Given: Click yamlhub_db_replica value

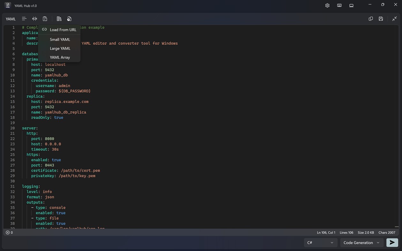Looking at the screenshot, I should point(65,112).
